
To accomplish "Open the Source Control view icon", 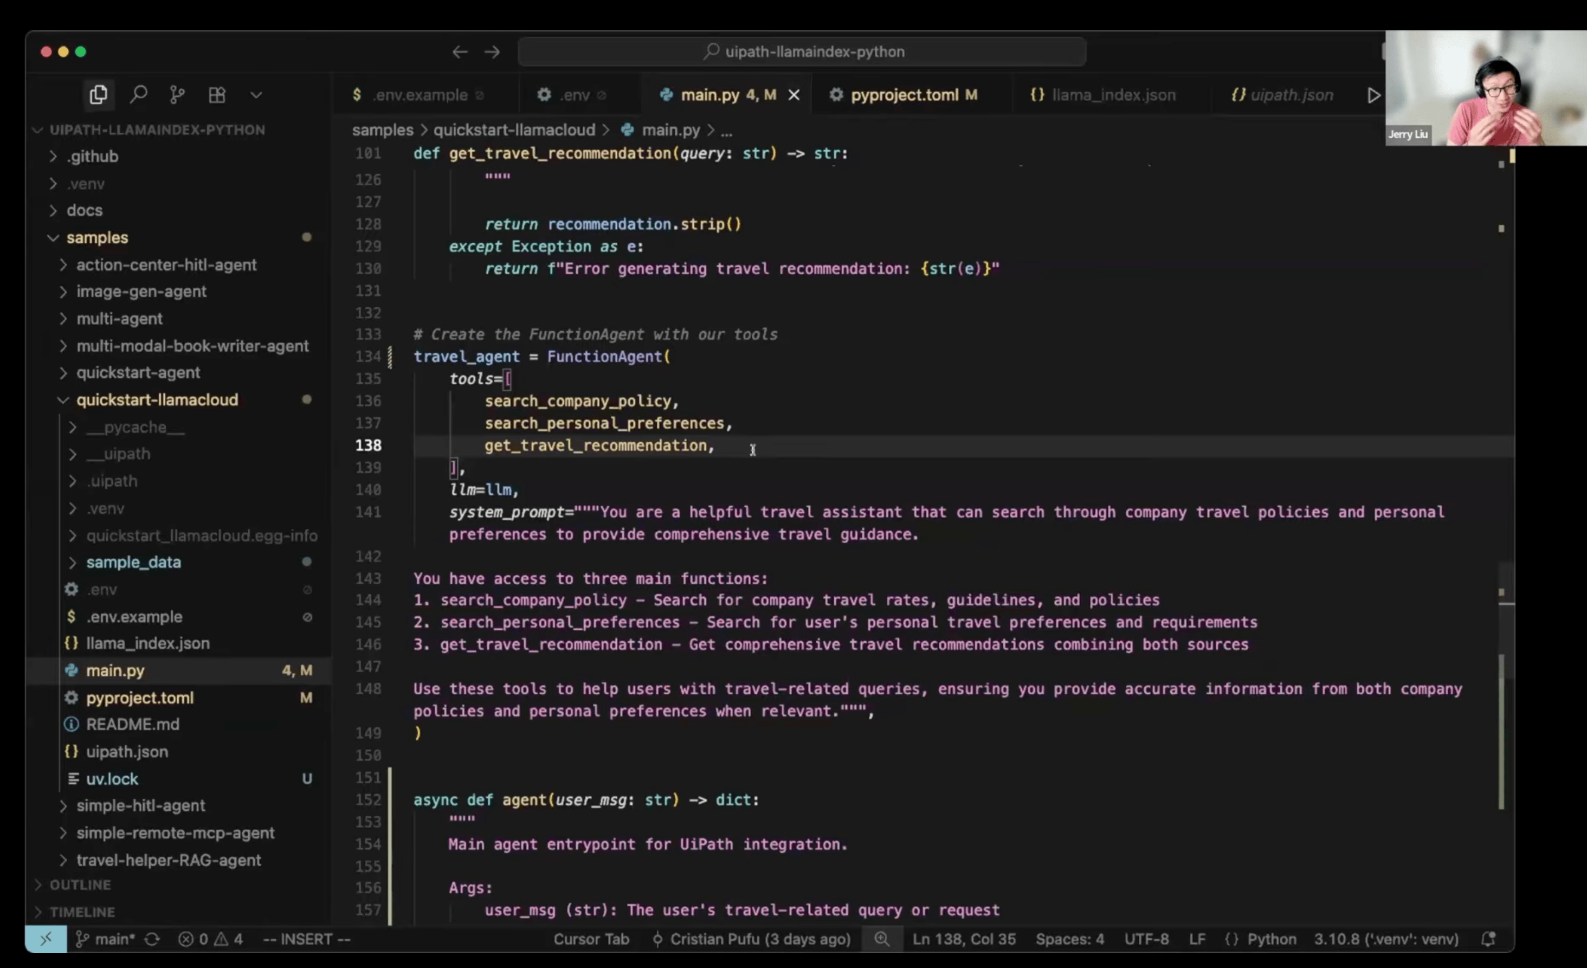I will tap(177, 95).
